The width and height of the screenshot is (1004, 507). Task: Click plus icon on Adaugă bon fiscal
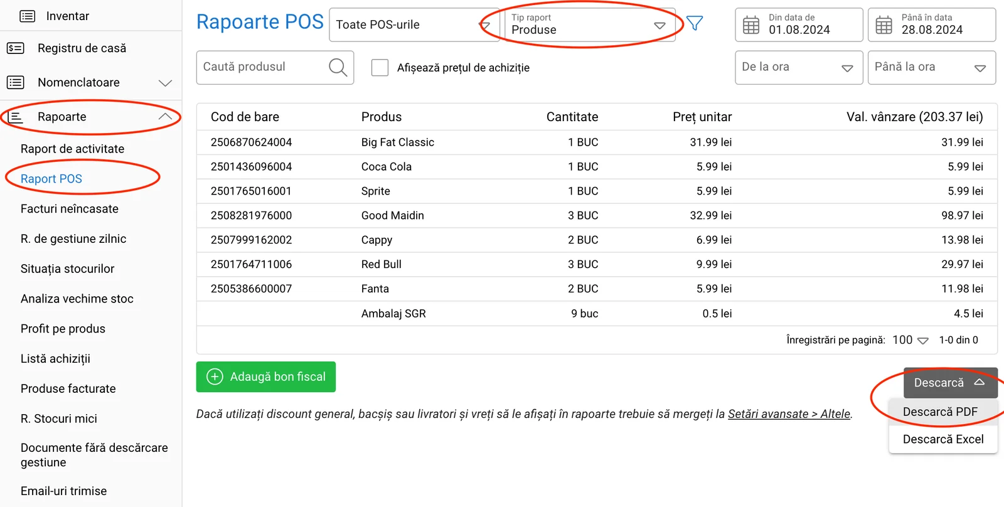(x=215, y=376)
